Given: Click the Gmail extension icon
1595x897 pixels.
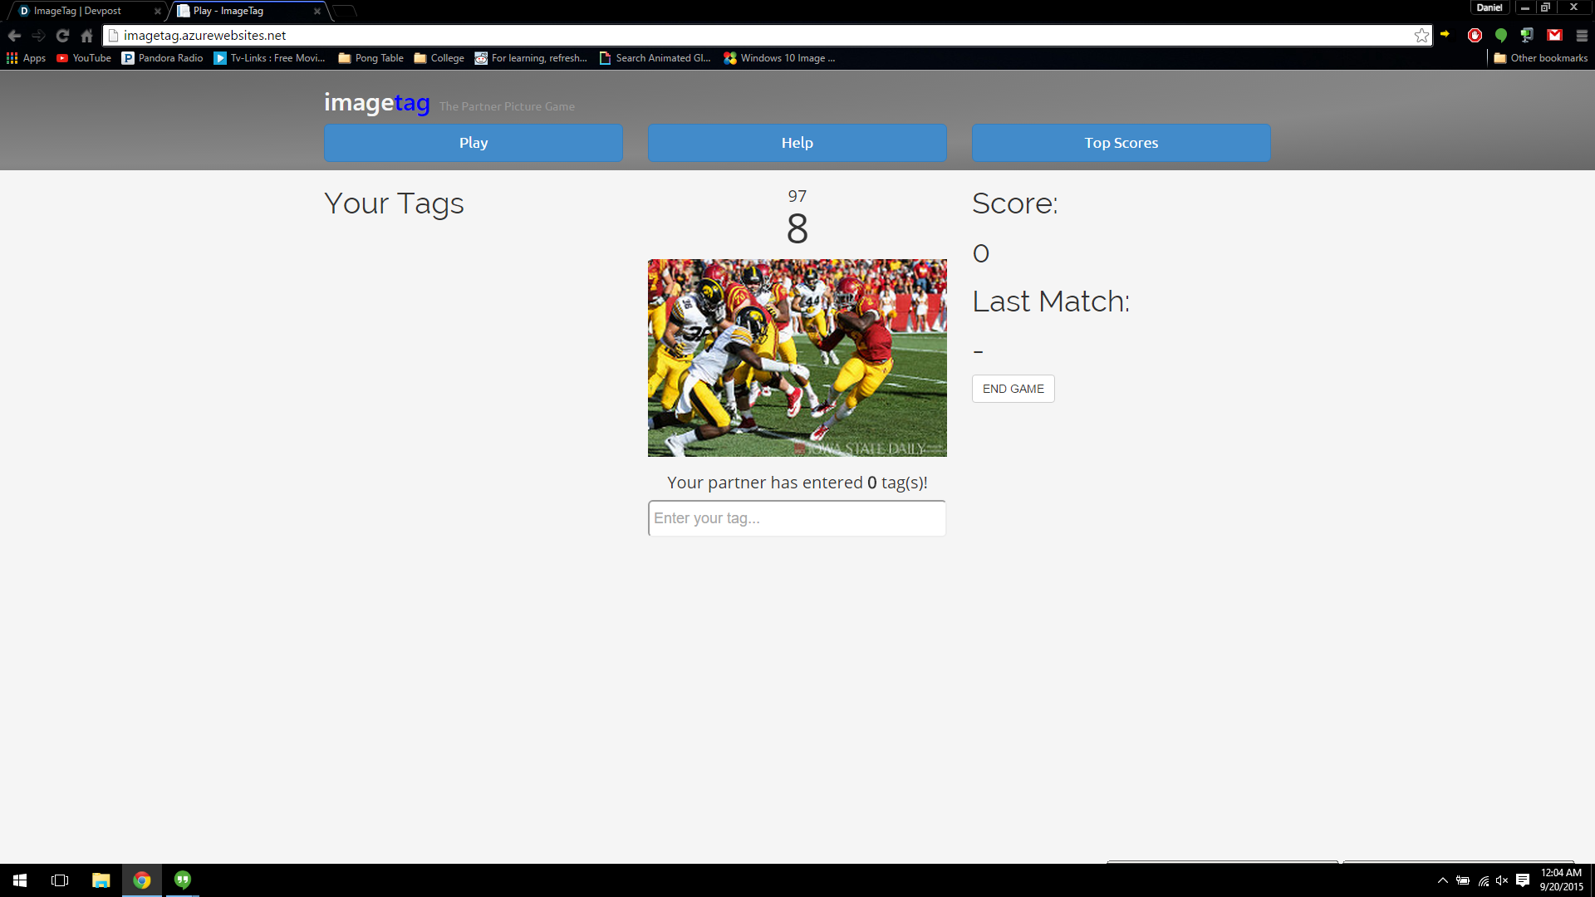Looking at the screenshot, I should (1554, 36).
